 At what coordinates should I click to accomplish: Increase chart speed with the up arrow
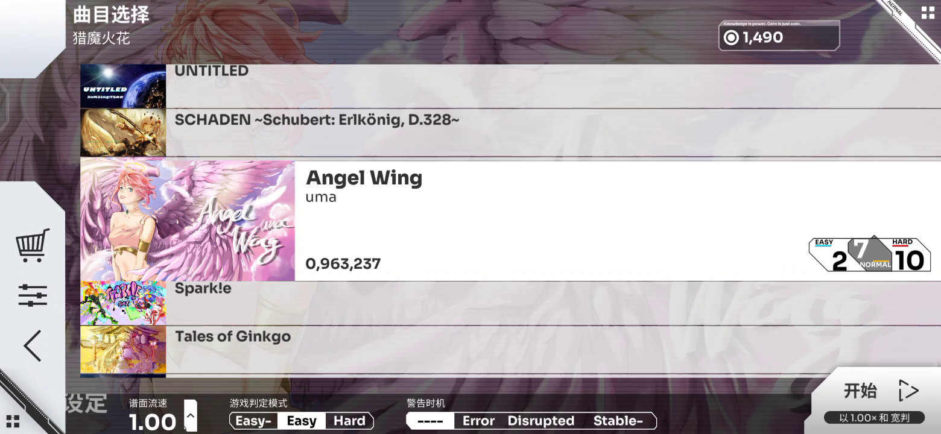pyautogui.click(x=191, y=415)
